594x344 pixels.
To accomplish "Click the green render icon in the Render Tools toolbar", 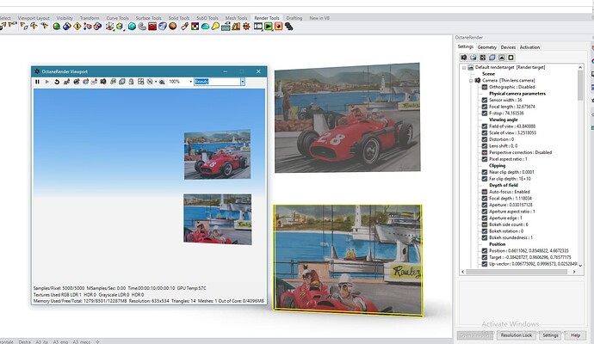I will coord(268,27).
